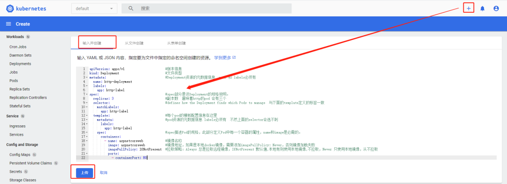The image size is (507, 184).
Task: Open the user account icon
Action: (496, 9)
